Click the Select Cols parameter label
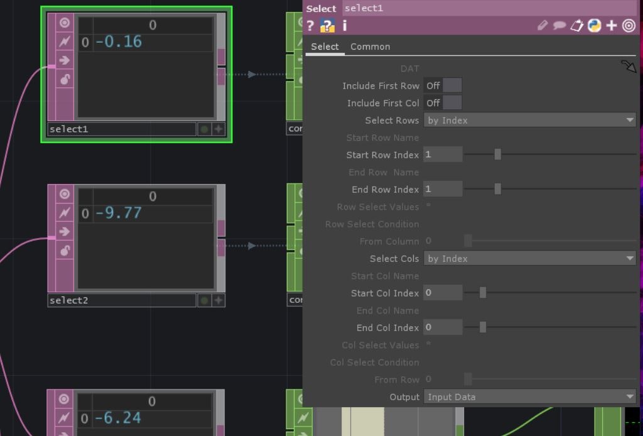 [394, 259]
